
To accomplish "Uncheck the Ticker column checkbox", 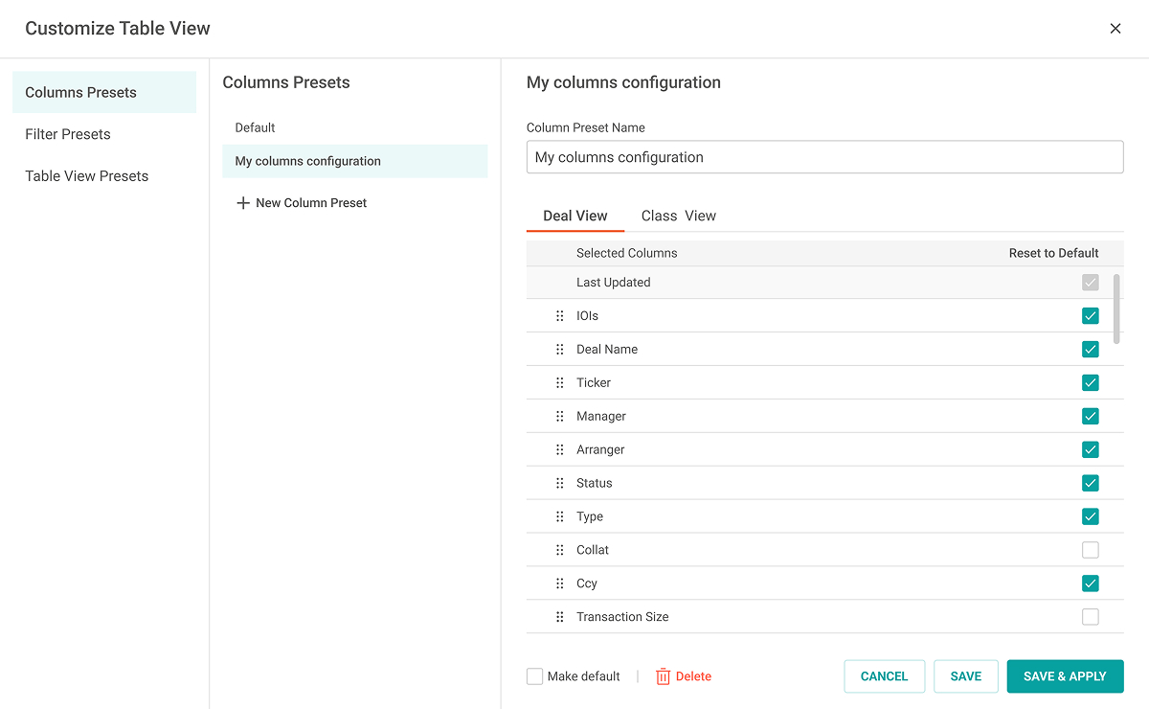I will [x=1090, y=383].
